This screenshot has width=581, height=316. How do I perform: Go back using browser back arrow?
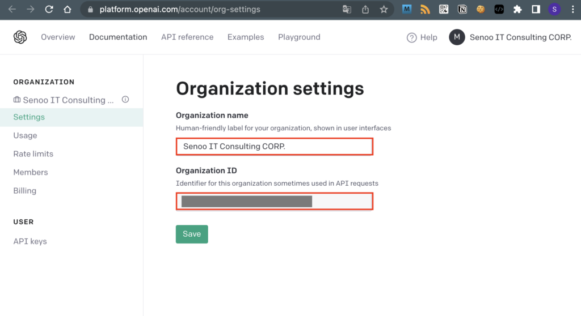12,9
